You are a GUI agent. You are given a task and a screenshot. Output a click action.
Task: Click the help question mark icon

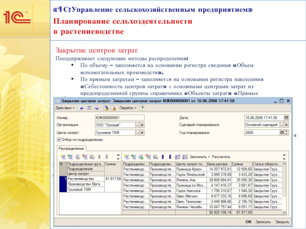tap(142, 108)
